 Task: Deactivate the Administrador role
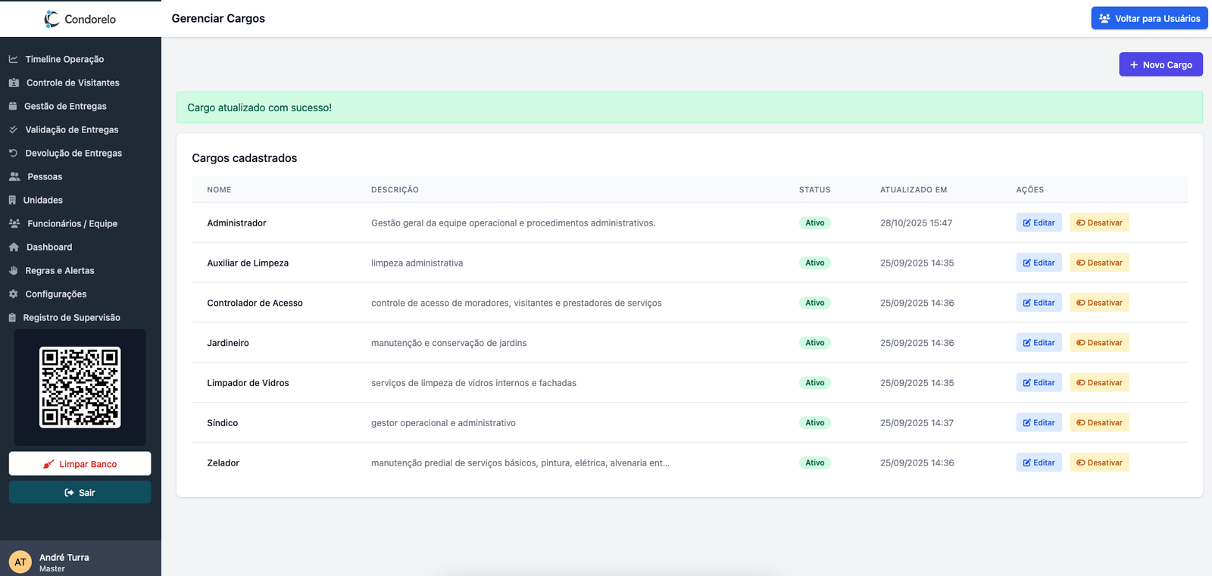pyautogui.click(x=1098, y=223)
